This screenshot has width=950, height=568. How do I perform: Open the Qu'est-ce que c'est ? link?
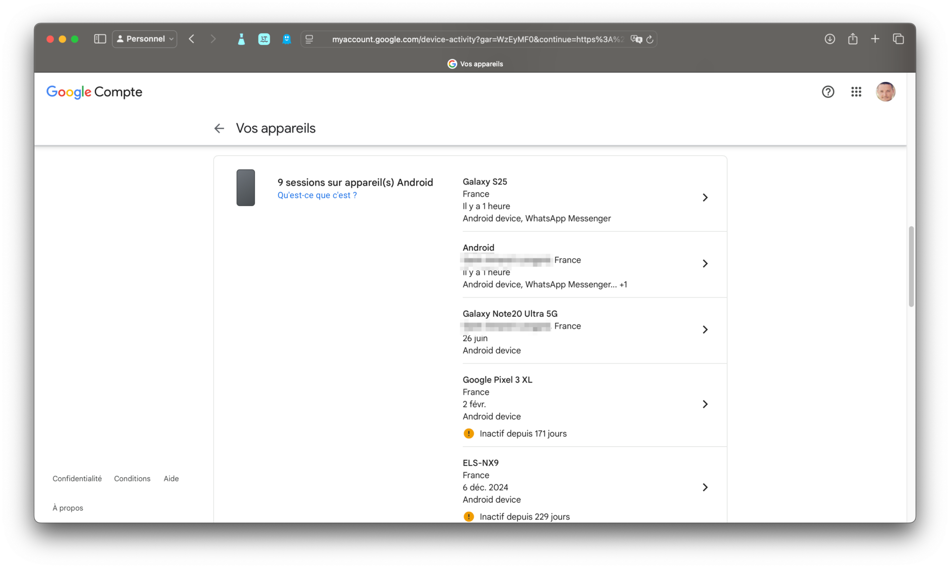317,195
